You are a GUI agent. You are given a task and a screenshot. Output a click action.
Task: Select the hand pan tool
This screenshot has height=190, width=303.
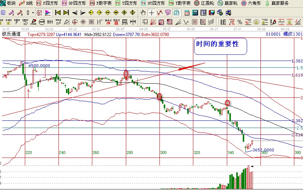coord(143,13)
